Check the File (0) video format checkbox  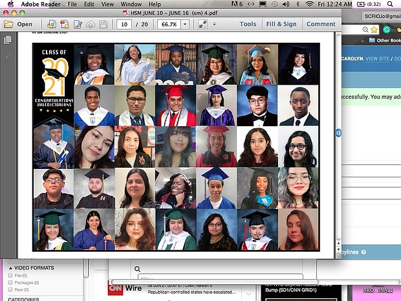10,275
